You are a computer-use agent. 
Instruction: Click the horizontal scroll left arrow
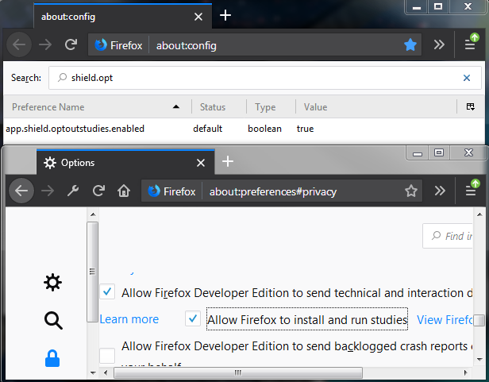[106, 372]
